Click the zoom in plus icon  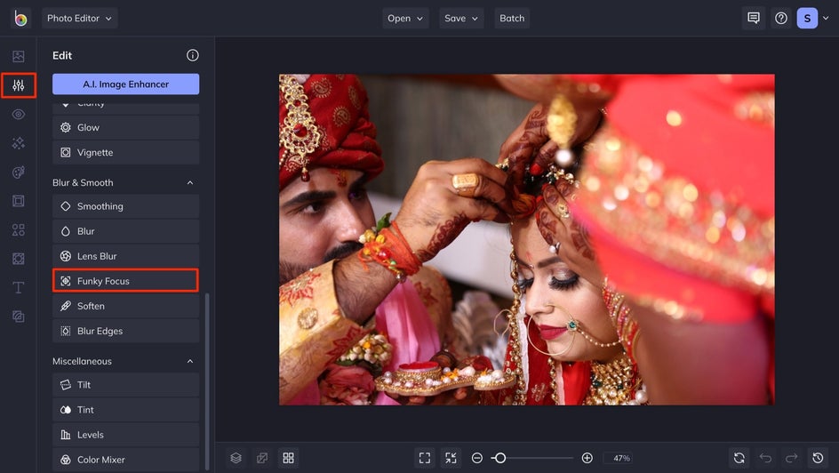click(x=587, y=458)
